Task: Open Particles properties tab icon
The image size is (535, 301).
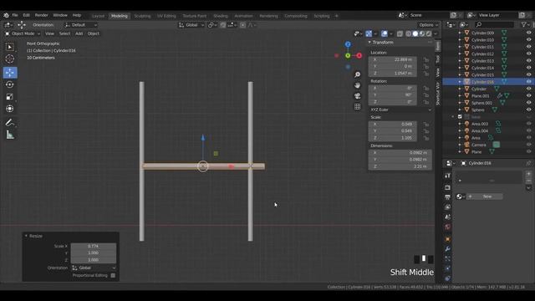Action: click(x=448, y=258)
